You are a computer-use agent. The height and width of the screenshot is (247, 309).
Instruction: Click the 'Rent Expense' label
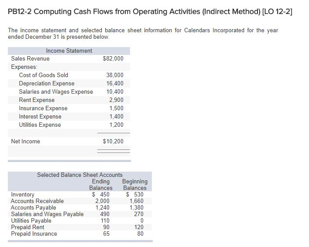tap(37, 100)
